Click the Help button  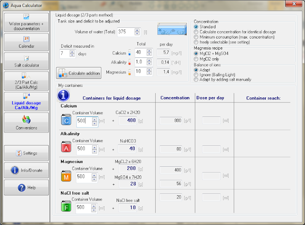click(x=26, y=188)
